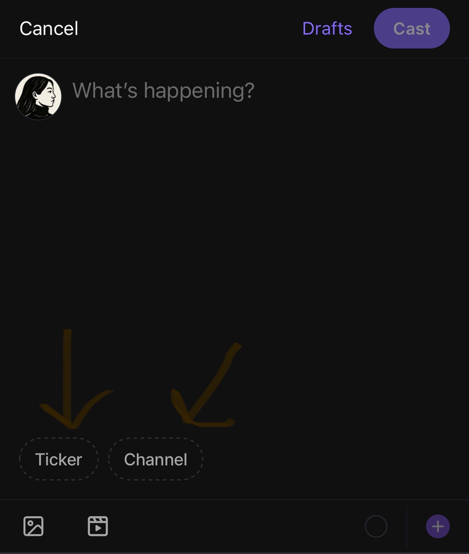This screenshot has height=554, width=469.
Task: Select the Ticker dashed chip
Action: 59,459
